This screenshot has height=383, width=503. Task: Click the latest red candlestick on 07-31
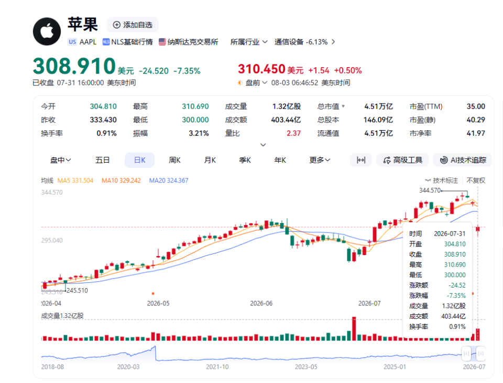478,229
